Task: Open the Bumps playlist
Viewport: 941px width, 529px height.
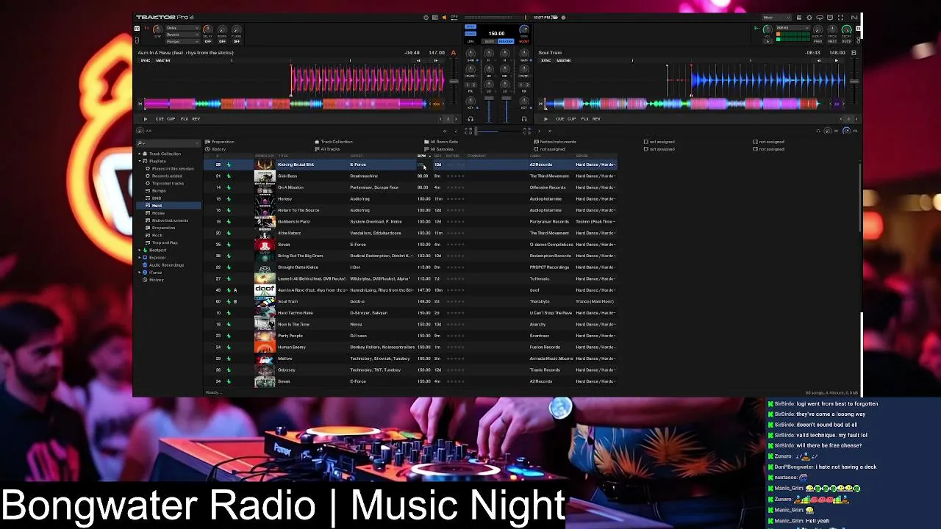Action: 159,191
